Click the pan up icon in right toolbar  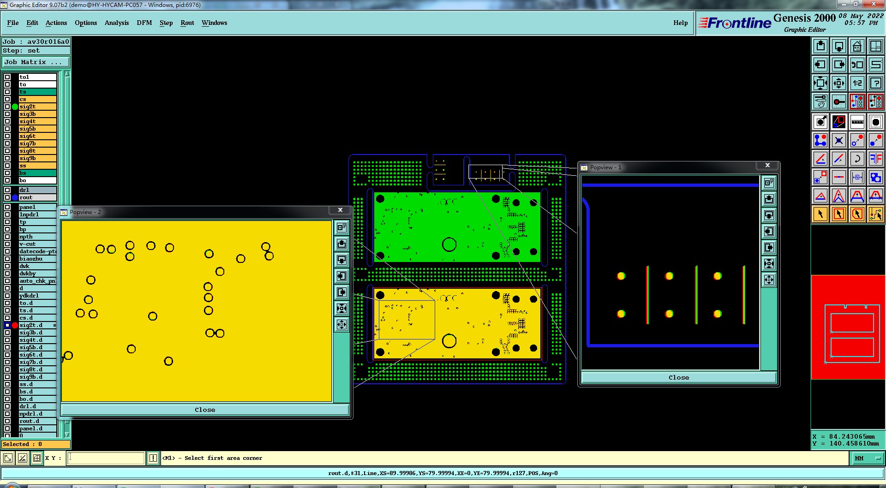pyautogui.click(x=820, y=46)
